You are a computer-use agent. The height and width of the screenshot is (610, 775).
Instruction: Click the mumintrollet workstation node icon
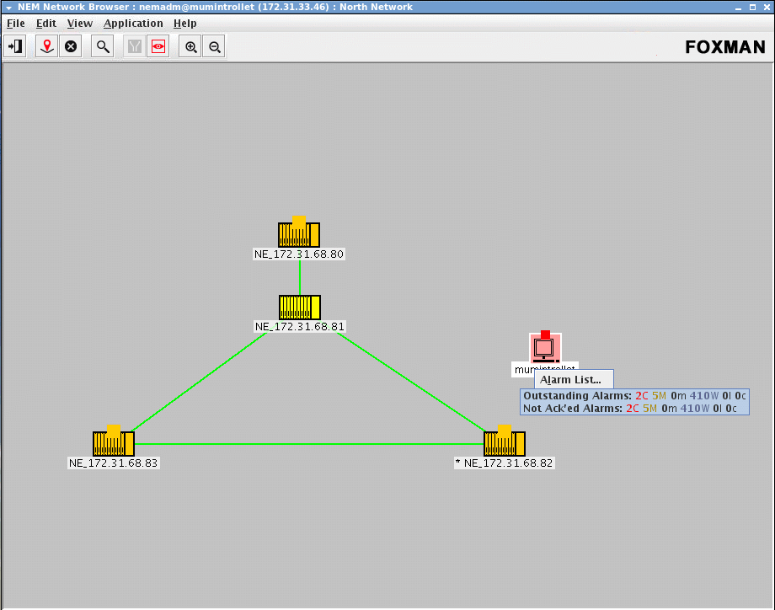point(545,347)
